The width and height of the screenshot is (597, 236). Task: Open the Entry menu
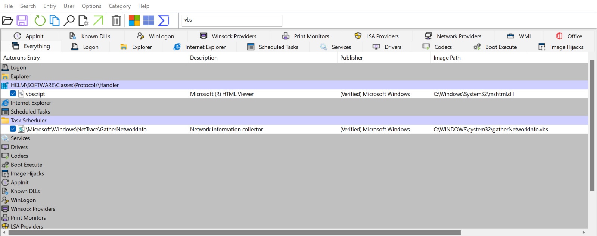50,6
